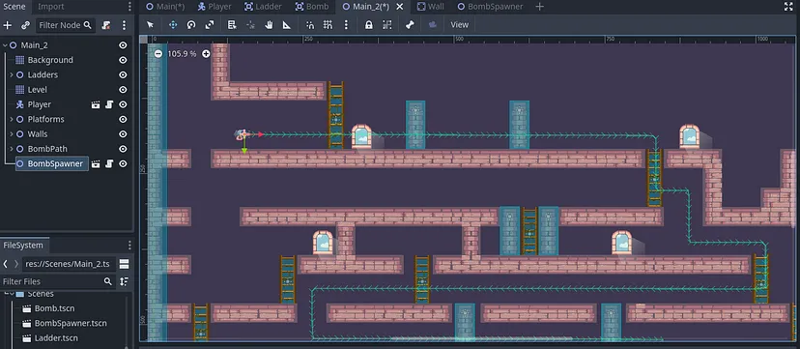Switch to the Ladder scene tab
The height and width of the screenshot is (349, 800).
[264, 7]
